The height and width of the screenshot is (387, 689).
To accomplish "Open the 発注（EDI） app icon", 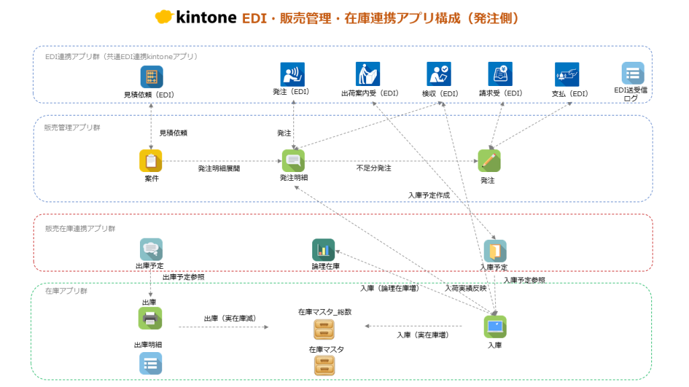I will click(292, 74).
